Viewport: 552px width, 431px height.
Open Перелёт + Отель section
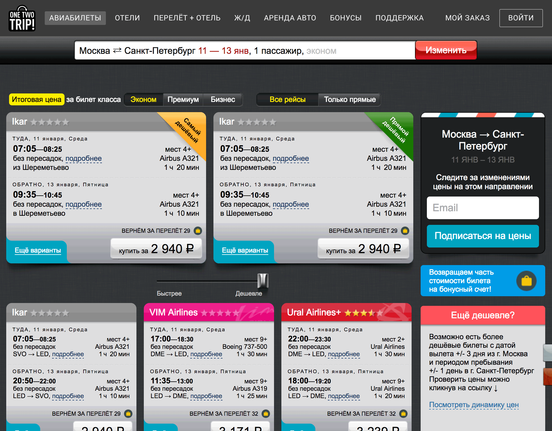(x=187, y=18)
